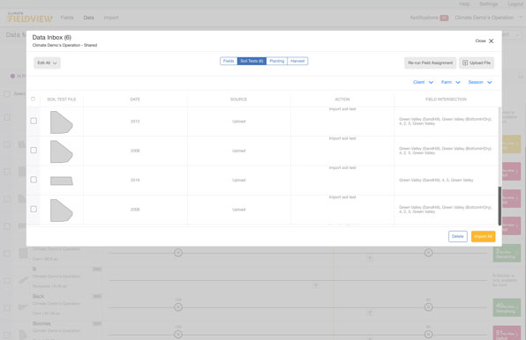Toggle the select-all checkbox in table header
This screenshot has height=340, width=526.
pyautogui.click(x=33, y=99)
